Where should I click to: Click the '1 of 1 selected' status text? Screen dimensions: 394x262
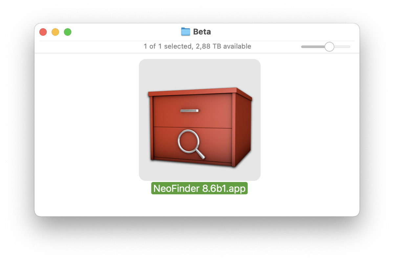coord(167,46)
